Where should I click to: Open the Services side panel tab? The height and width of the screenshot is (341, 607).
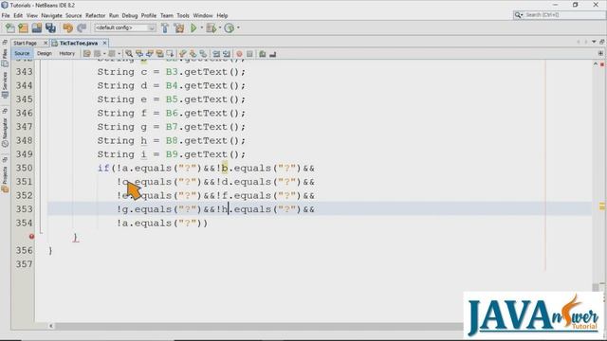5,84
